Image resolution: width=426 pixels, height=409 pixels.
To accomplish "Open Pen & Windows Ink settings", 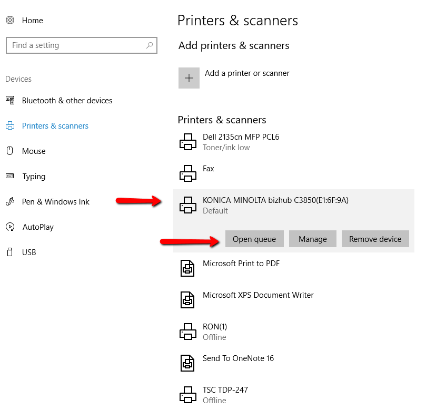I will (x=55, y=202).
